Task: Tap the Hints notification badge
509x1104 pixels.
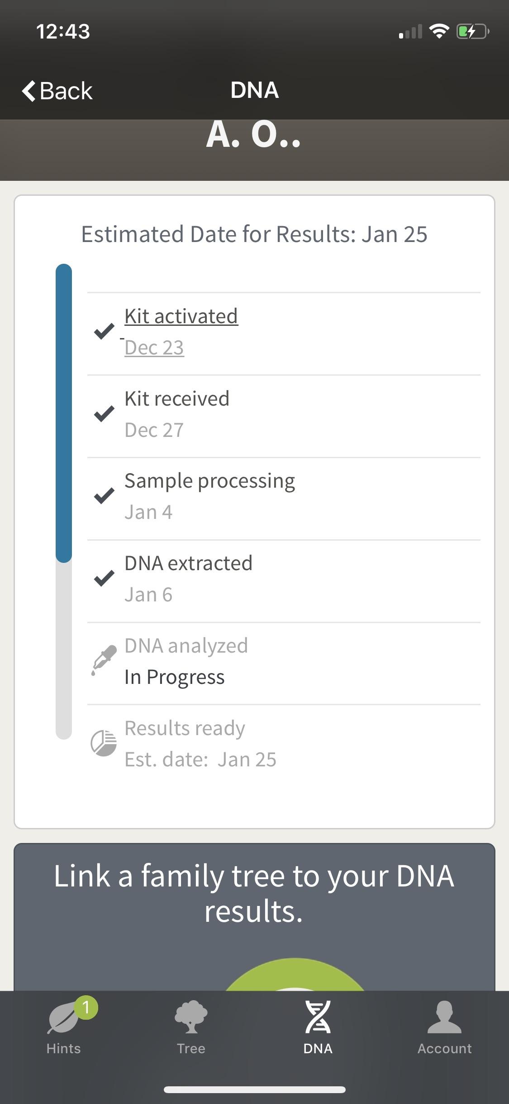Action: click(x=86, y=1007)
